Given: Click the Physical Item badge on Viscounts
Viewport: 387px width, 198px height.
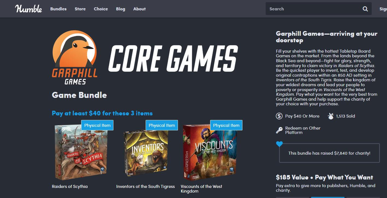Looking at the screenshot, I should coord(226,125).
